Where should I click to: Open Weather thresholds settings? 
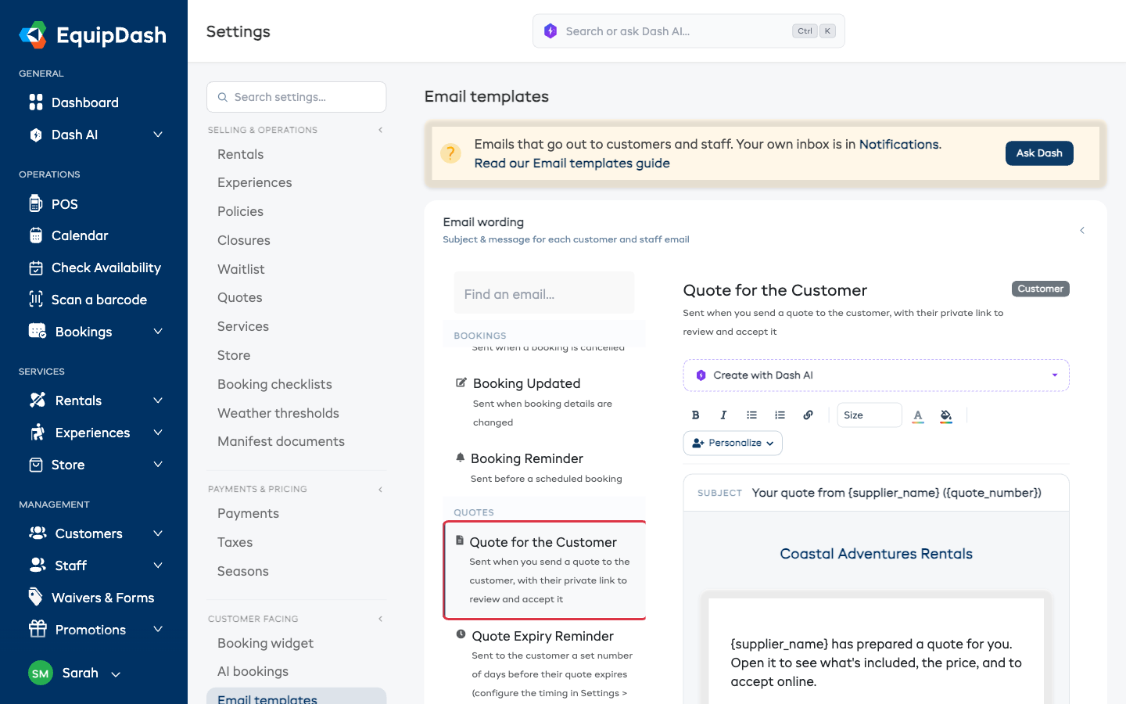point(278,413)
